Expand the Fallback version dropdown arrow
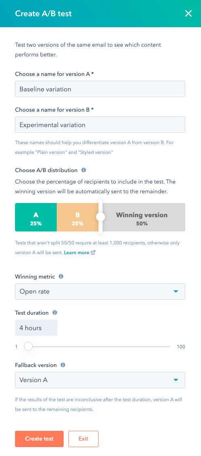The image size is (201, 456). click(x=175, y=380)
